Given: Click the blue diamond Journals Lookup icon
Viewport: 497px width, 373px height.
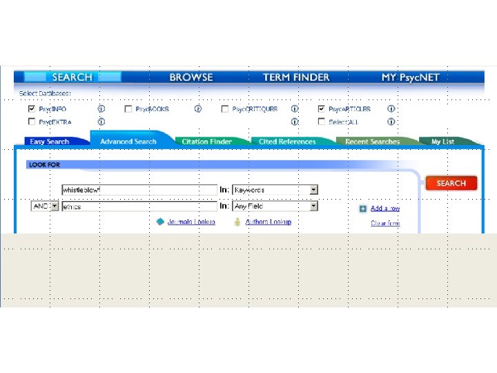Looking at the screenshot, I should 160,222.
